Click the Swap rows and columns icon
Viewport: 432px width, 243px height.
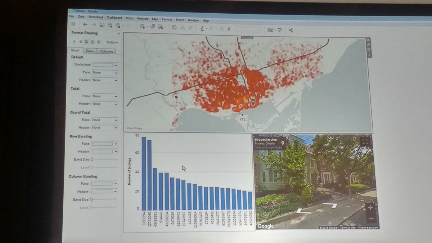click(174, 27)
